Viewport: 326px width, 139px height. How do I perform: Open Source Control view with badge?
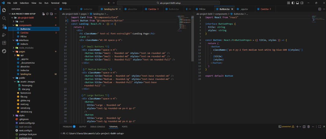[x=4, y=26]
